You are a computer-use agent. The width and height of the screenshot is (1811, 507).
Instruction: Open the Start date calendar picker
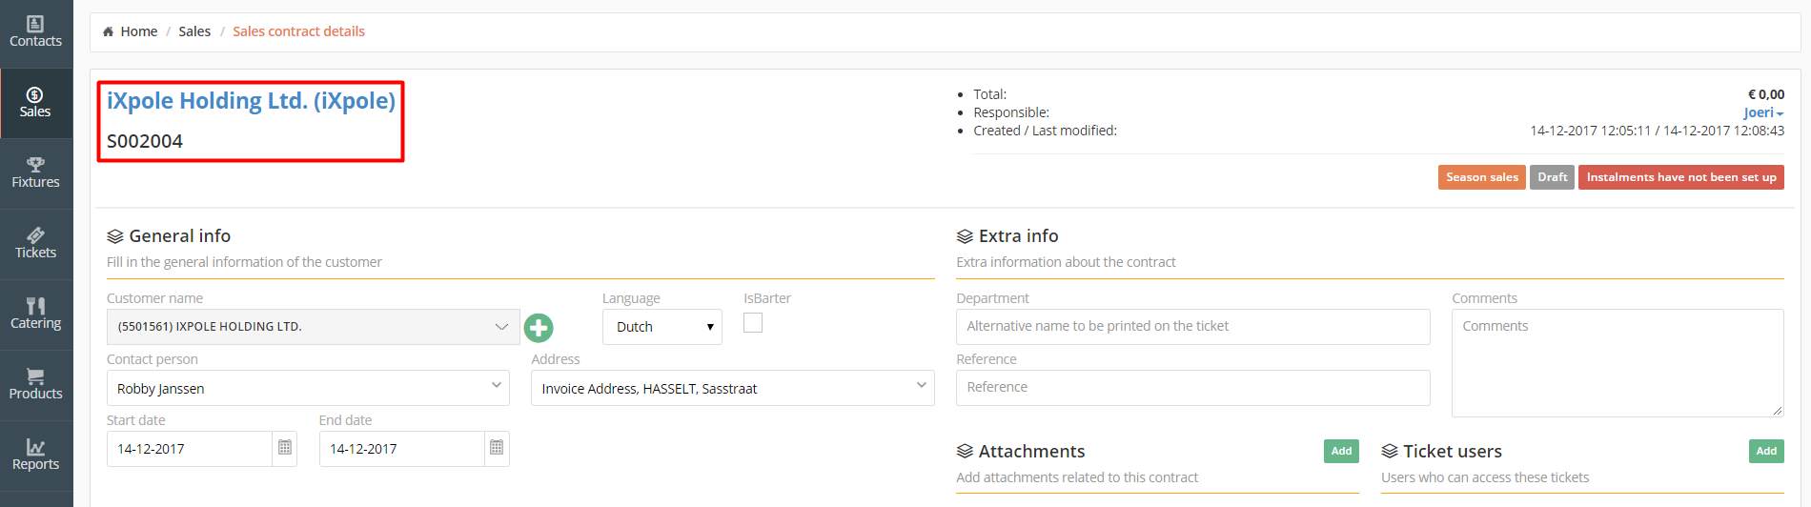(x=285, y=448)
